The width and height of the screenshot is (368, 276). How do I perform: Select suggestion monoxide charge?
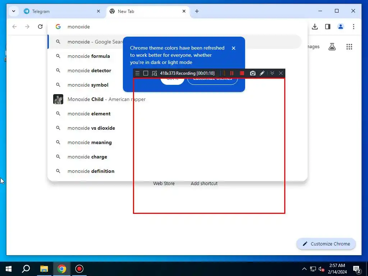coord(87,157)
